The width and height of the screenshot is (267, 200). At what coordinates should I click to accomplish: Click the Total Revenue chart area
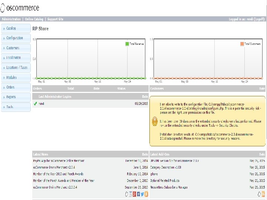pyautogui.click(x=91, y=59)
